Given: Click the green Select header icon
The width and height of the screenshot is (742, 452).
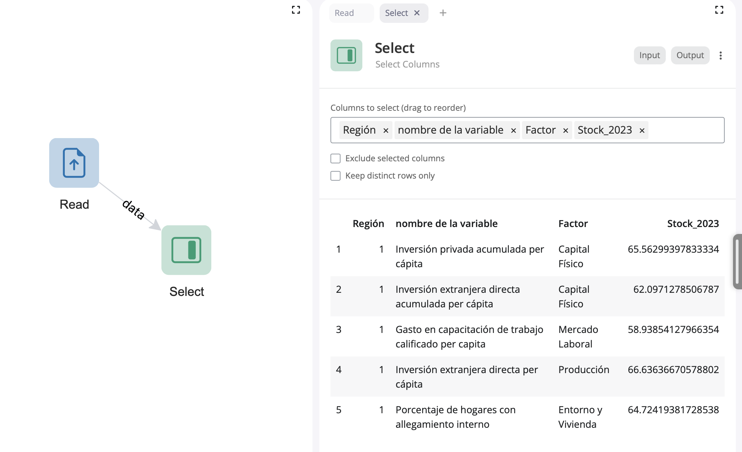Looking at the screenshot, I should click(346, 55).
